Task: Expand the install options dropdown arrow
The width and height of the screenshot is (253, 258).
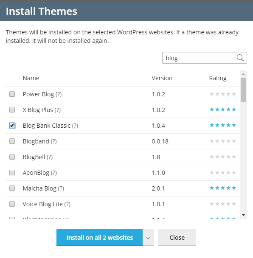Action: click(x=148, y=238)
